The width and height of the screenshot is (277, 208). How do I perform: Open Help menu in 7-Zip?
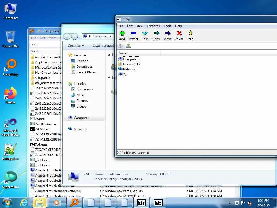coord(178,26)
